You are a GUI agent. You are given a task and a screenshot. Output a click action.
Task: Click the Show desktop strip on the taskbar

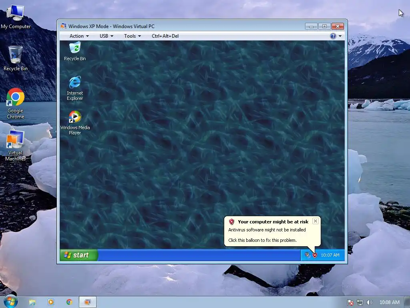pos(407,302)
